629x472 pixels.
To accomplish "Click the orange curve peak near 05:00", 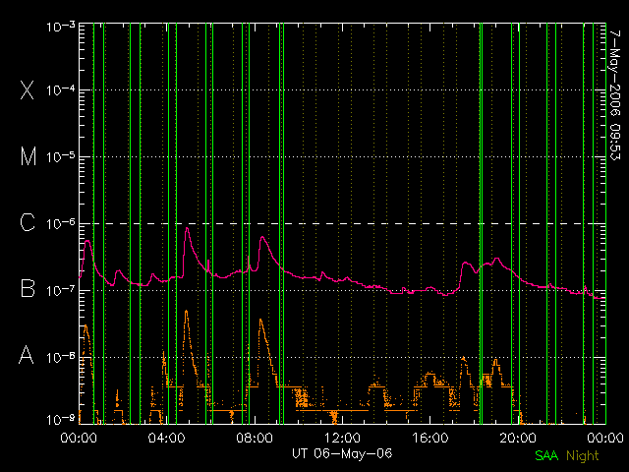I will tap(186, 311).
